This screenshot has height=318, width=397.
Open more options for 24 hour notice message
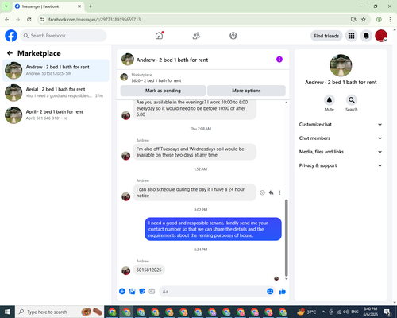coord(279,192)
